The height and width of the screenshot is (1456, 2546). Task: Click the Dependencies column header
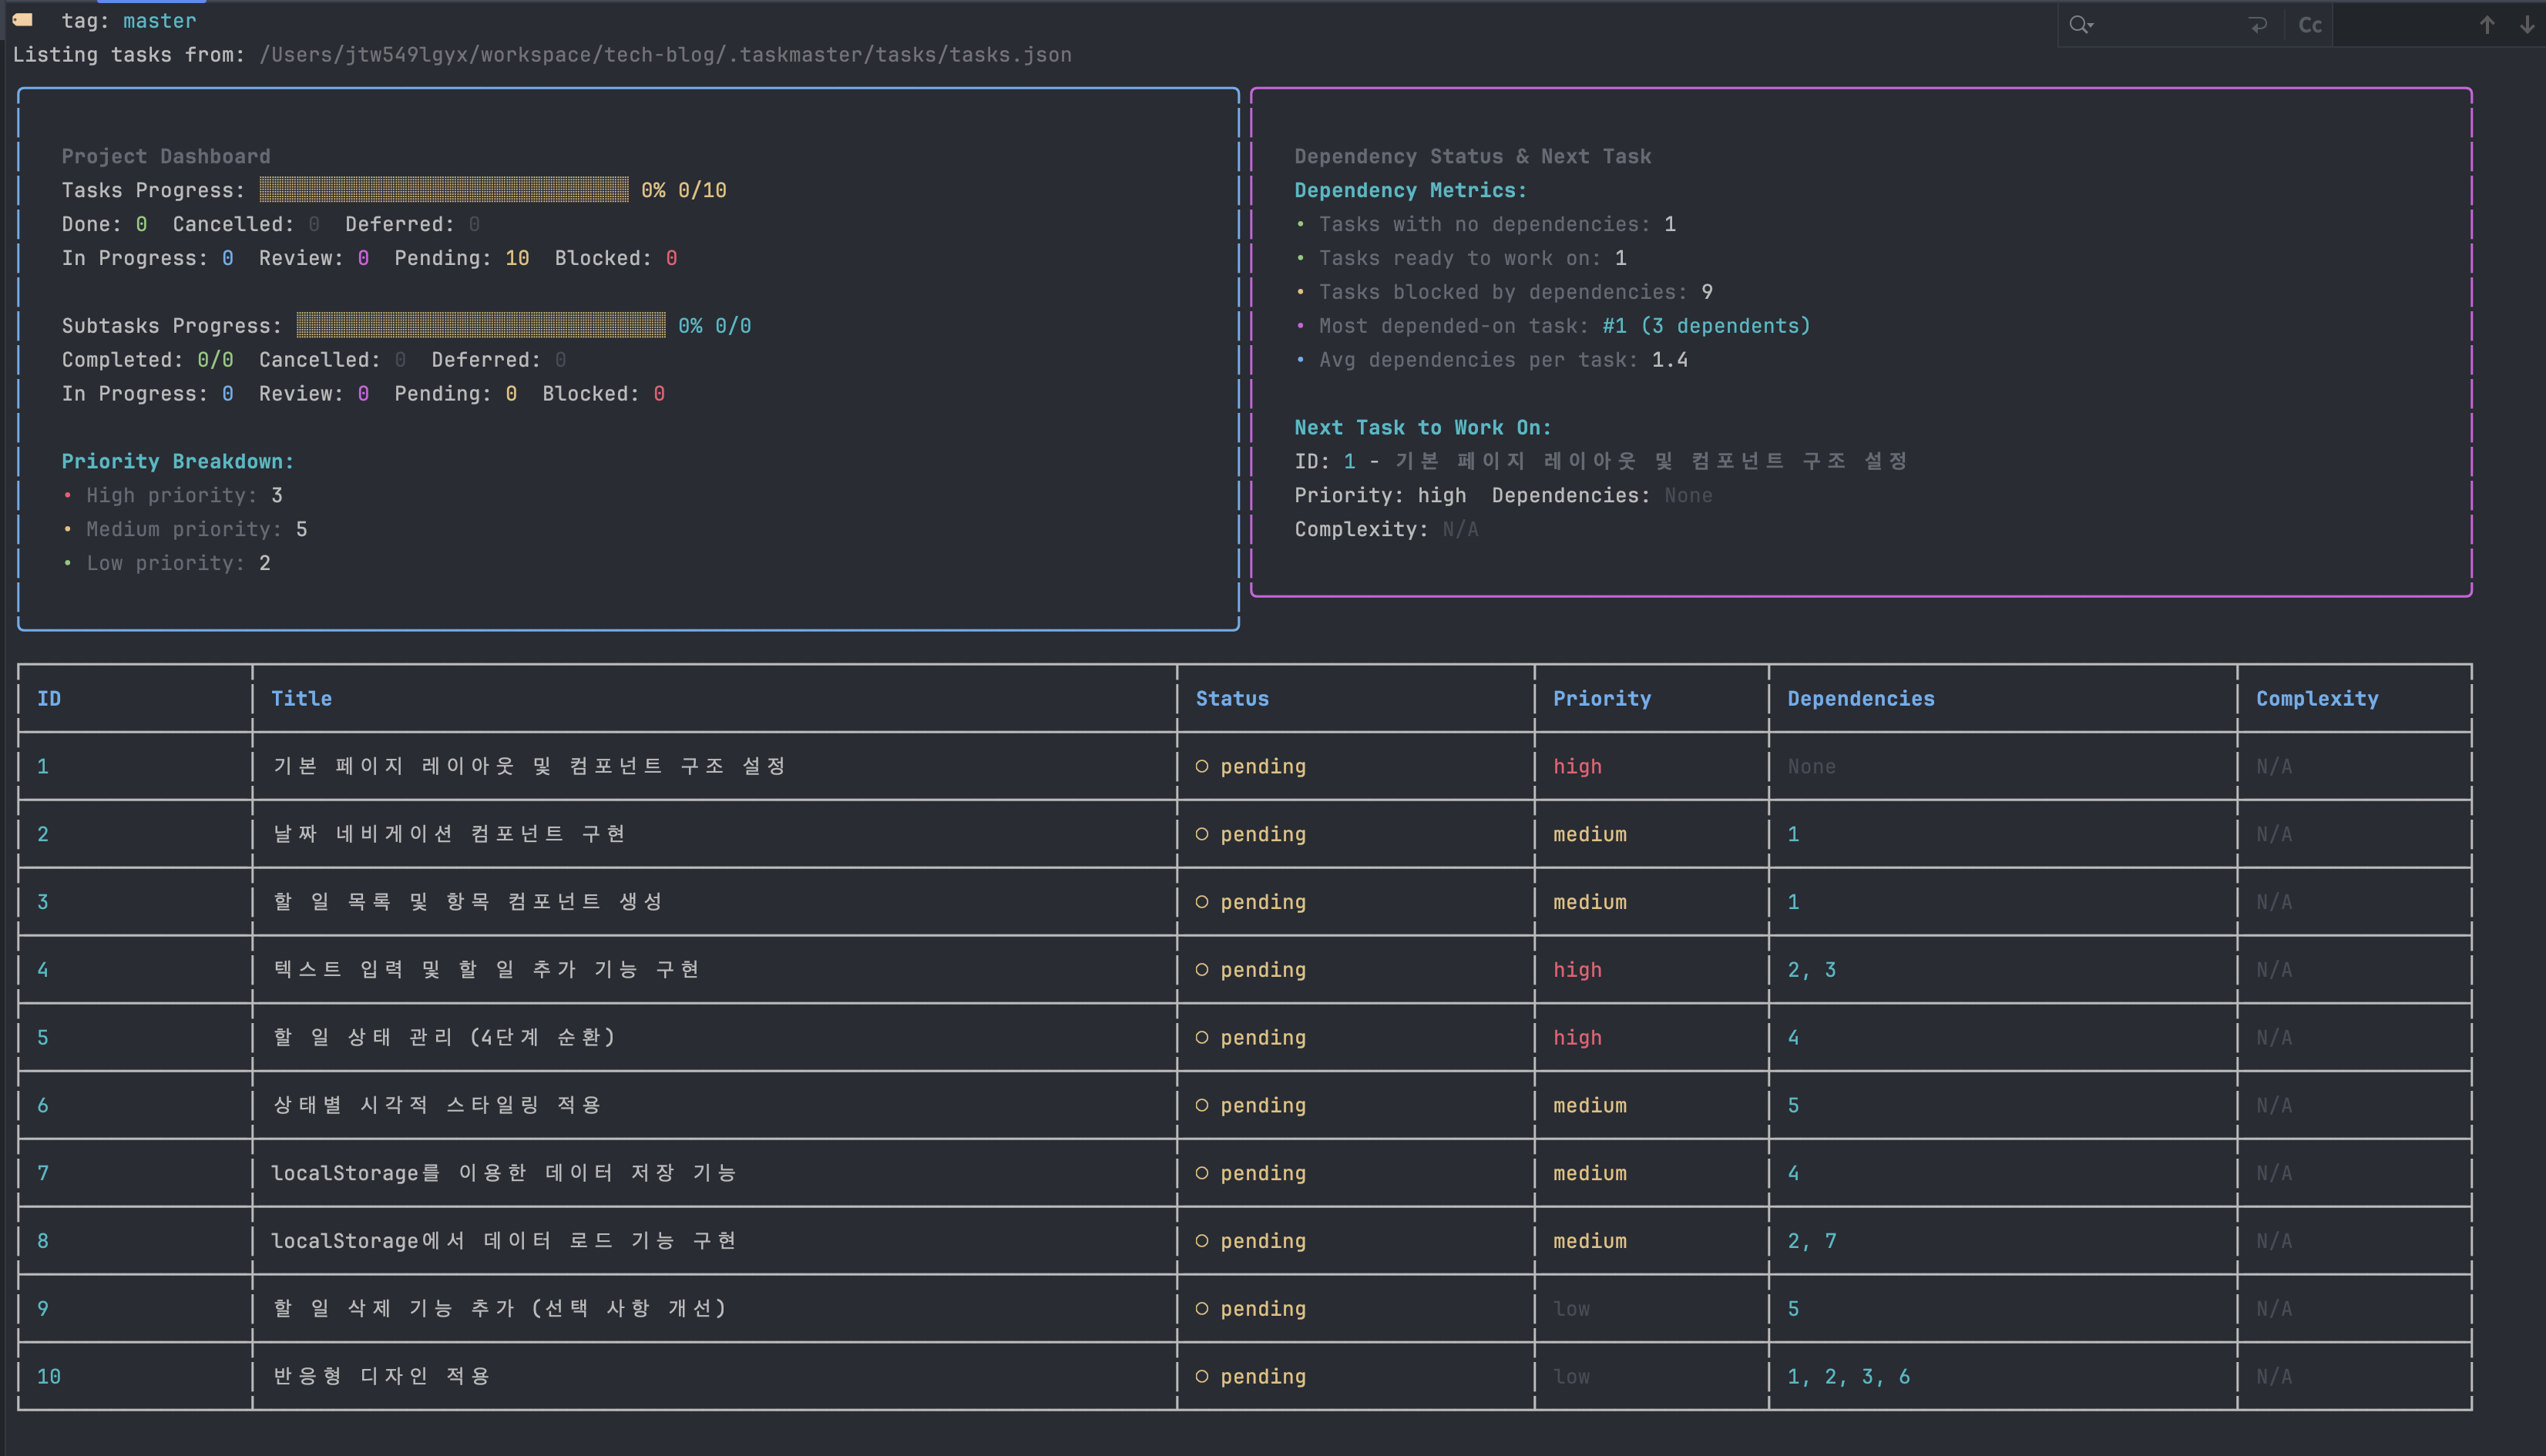coord(1860,699)
